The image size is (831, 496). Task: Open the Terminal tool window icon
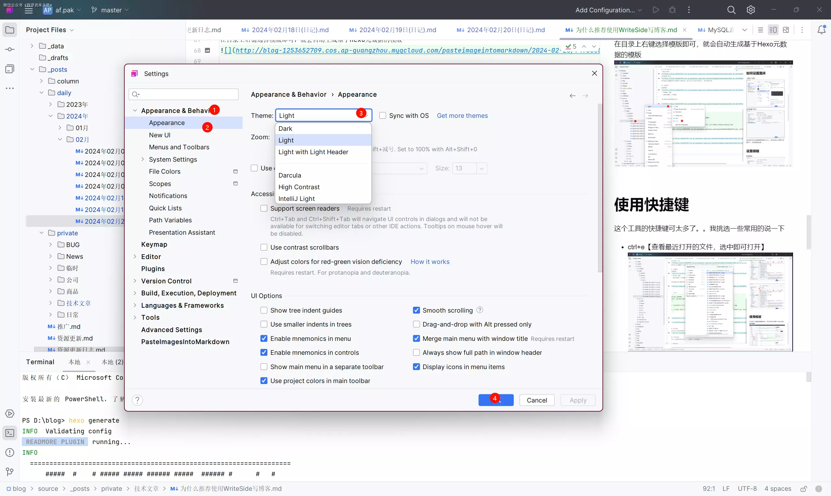click(10, 433)
